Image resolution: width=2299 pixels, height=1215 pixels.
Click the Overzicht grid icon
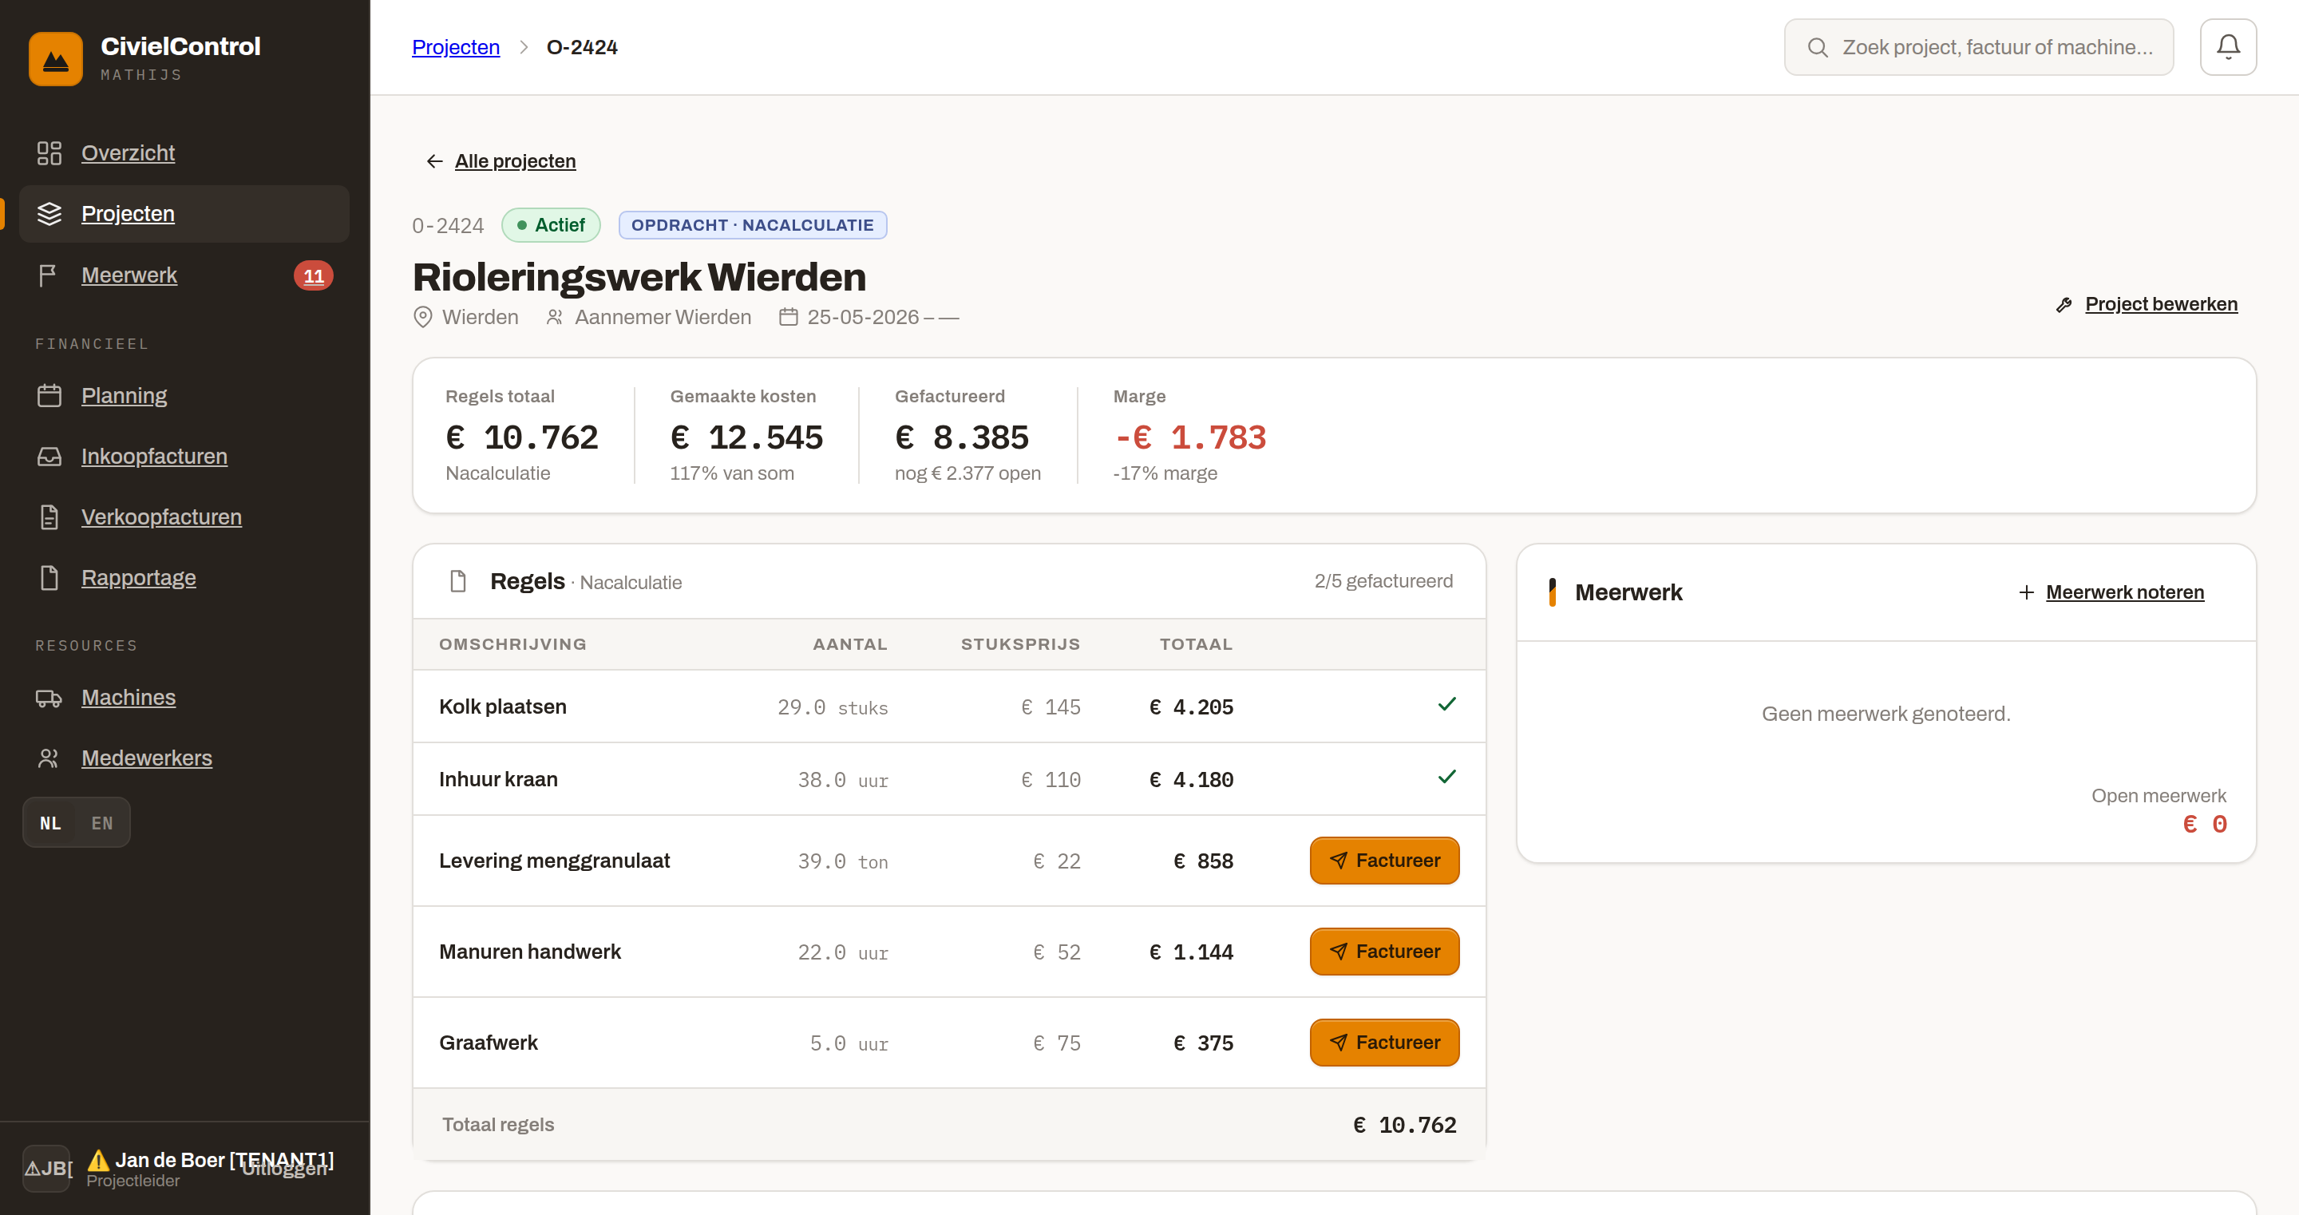pos(49,153)
